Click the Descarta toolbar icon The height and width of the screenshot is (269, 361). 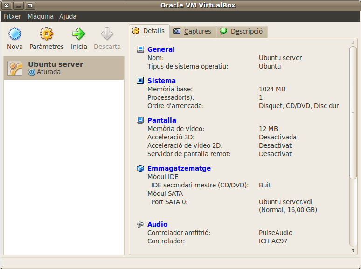tap(107, 34)
